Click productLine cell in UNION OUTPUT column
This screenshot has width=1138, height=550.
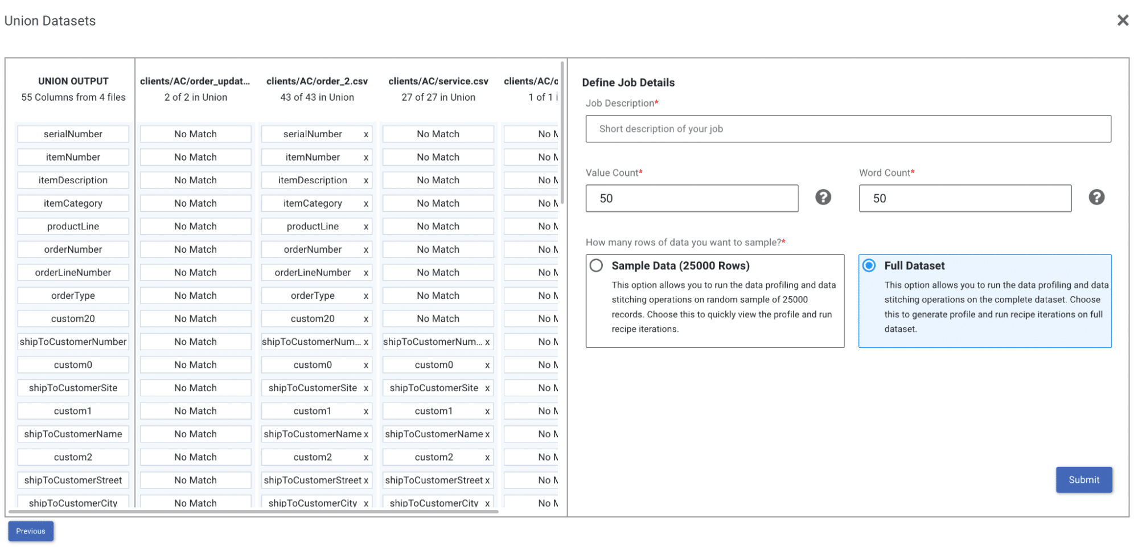(73, 226)
